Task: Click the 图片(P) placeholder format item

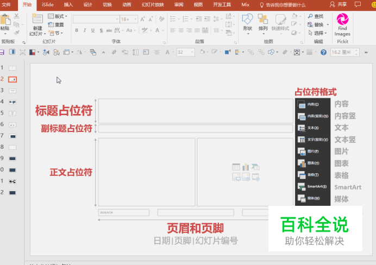Action: tap(312, 151)
